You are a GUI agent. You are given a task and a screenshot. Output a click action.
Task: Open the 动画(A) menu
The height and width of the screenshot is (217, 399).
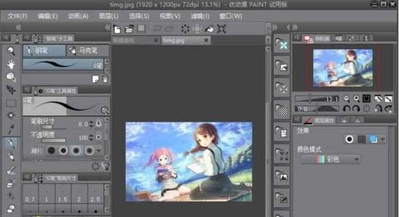tap(78, 16)
